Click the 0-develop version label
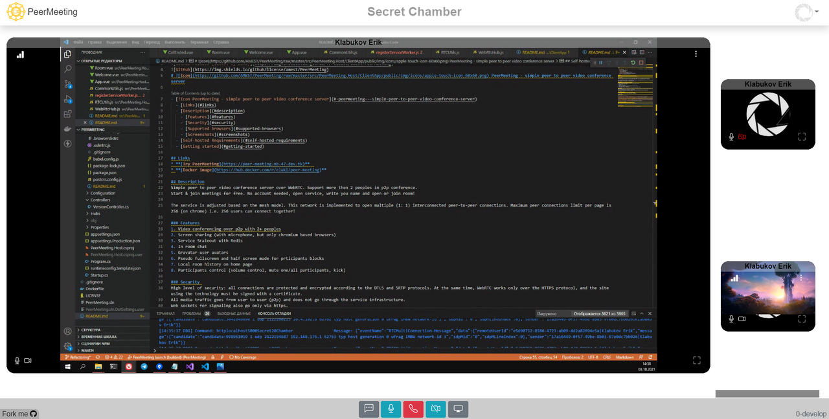This screenshot has width=829, height=419. pyautogui.click(x=812, y=414)
